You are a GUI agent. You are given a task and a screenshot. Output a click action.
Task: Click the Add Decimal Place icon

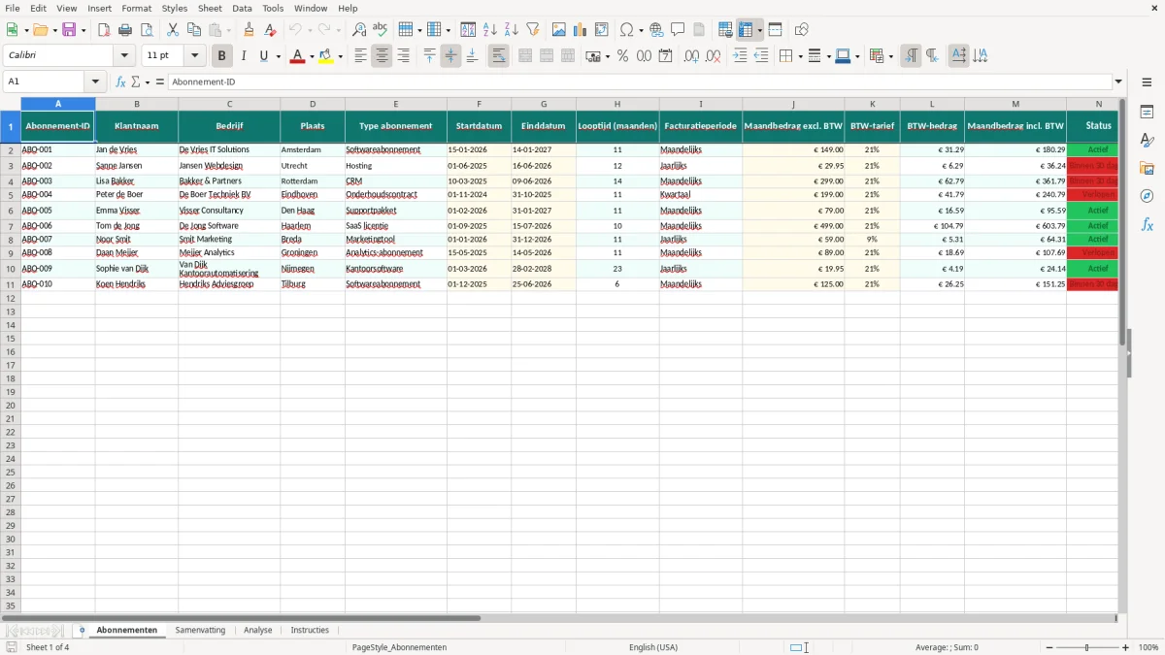692,56
